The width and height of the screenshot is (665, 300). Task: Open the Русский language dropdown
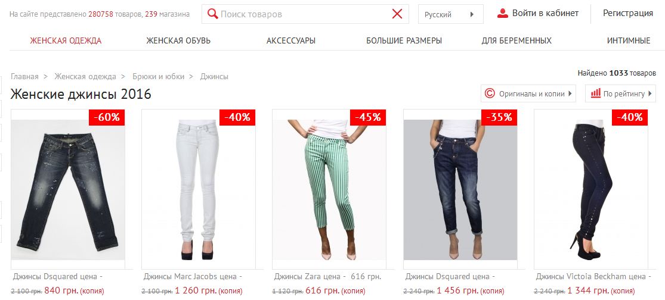(450, 14)
